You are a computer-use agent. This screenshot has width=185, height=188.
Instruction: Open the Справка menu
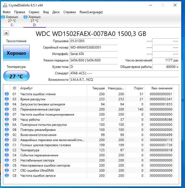pyautogui.click(x=70, y=12)
